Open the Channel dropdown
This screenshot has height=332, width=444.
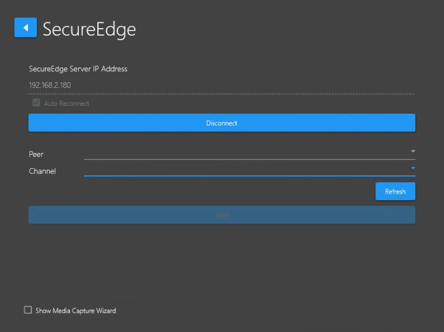pyautogui.click(x=249, y=170)
